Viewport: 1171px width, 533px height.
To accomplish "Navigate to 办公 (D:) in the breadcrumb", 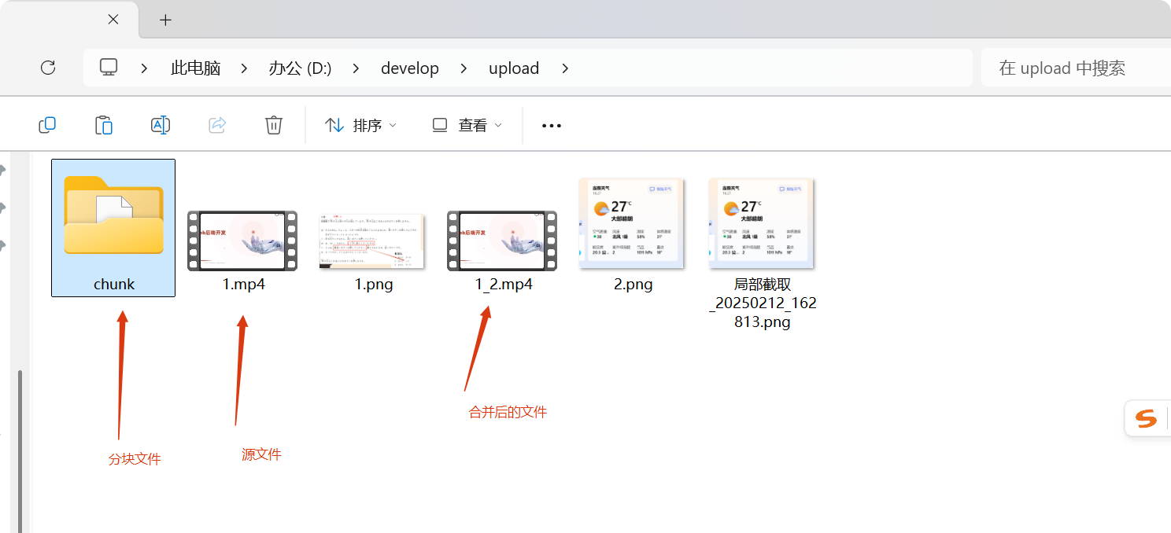I will tap(300, 68).
